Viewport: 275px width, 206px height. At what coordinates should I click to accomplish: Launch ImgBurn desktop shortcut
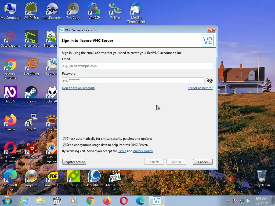coord(31,178)
